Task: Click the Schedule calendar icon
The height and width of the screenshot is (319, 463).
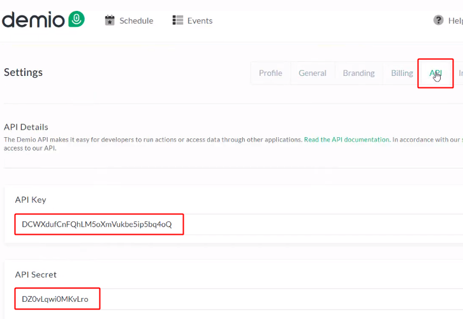Action: [x=110, y=20]
